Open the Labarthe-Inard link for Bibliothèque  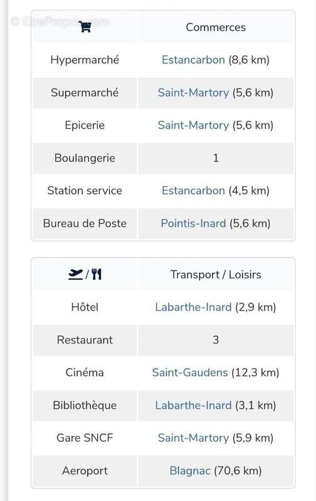pyautogui.click(x=193, y=405)
